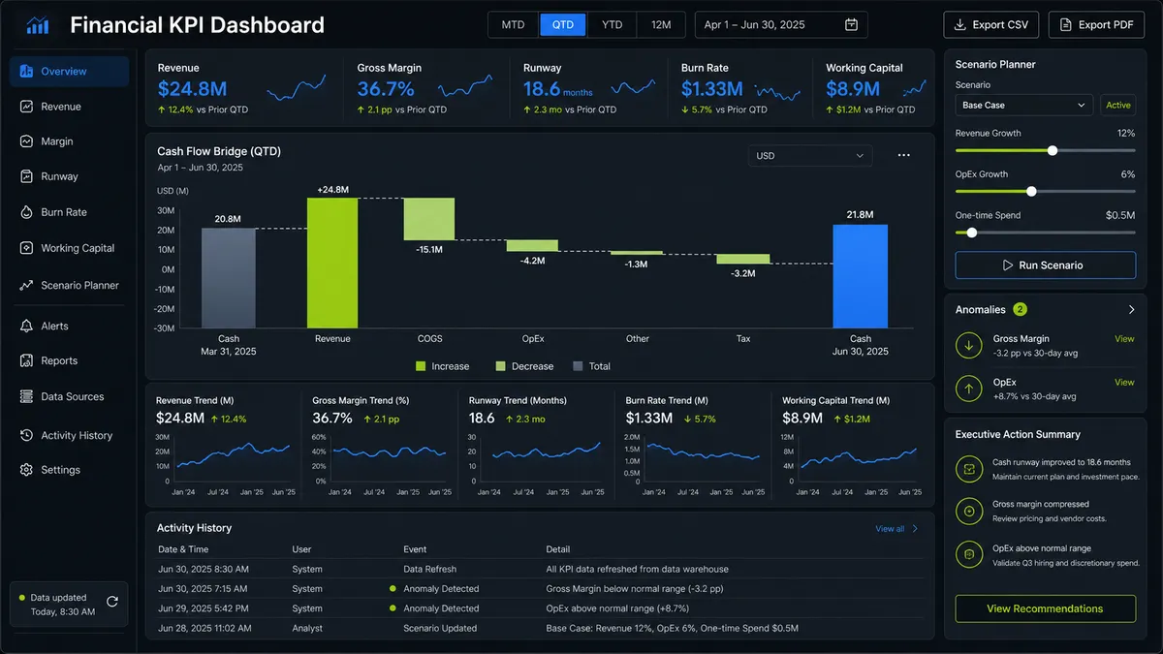This screenshot has width=1163, height=654.
Task: Click the gross margin compressed summary icon
Action: (968, 511)
